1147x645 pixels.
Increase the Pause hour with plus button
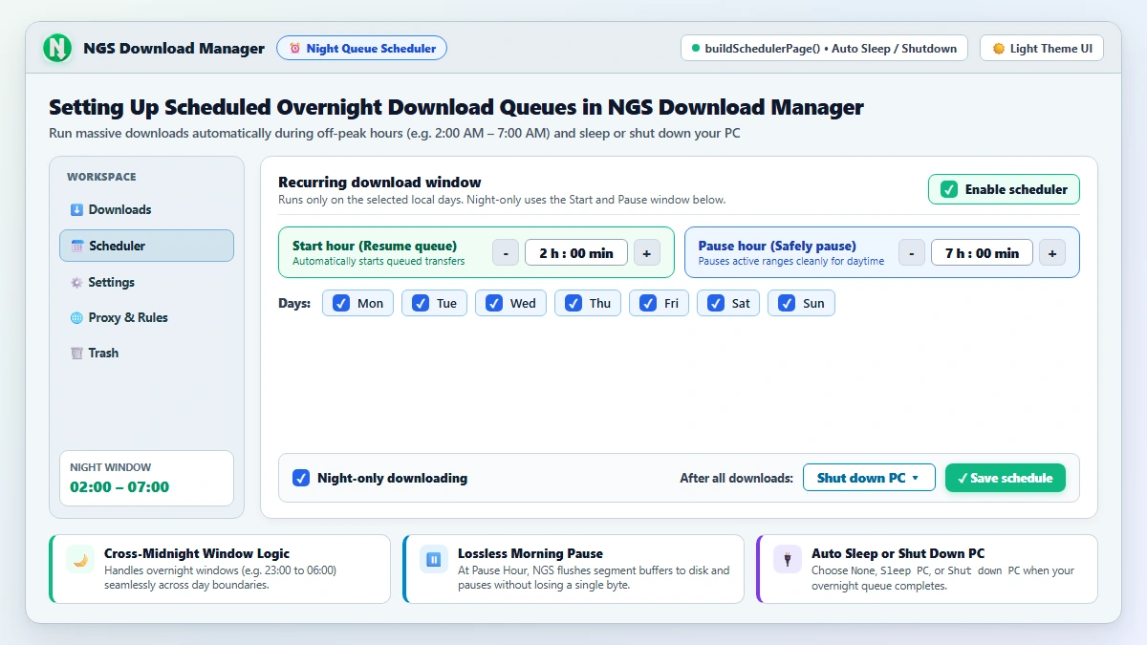click(1052, 252)
